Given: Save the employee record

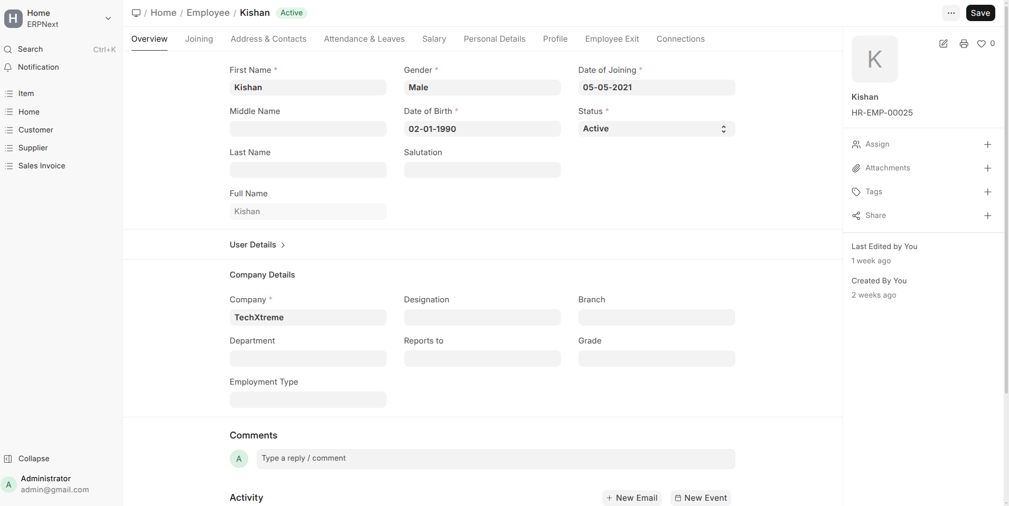Looking at the screenshot, I should pos(980,13).
